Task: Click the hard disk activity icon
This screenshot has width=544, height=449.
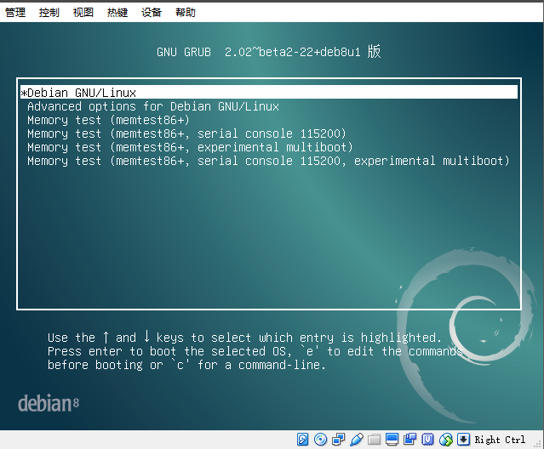Action: coord(303,440)
